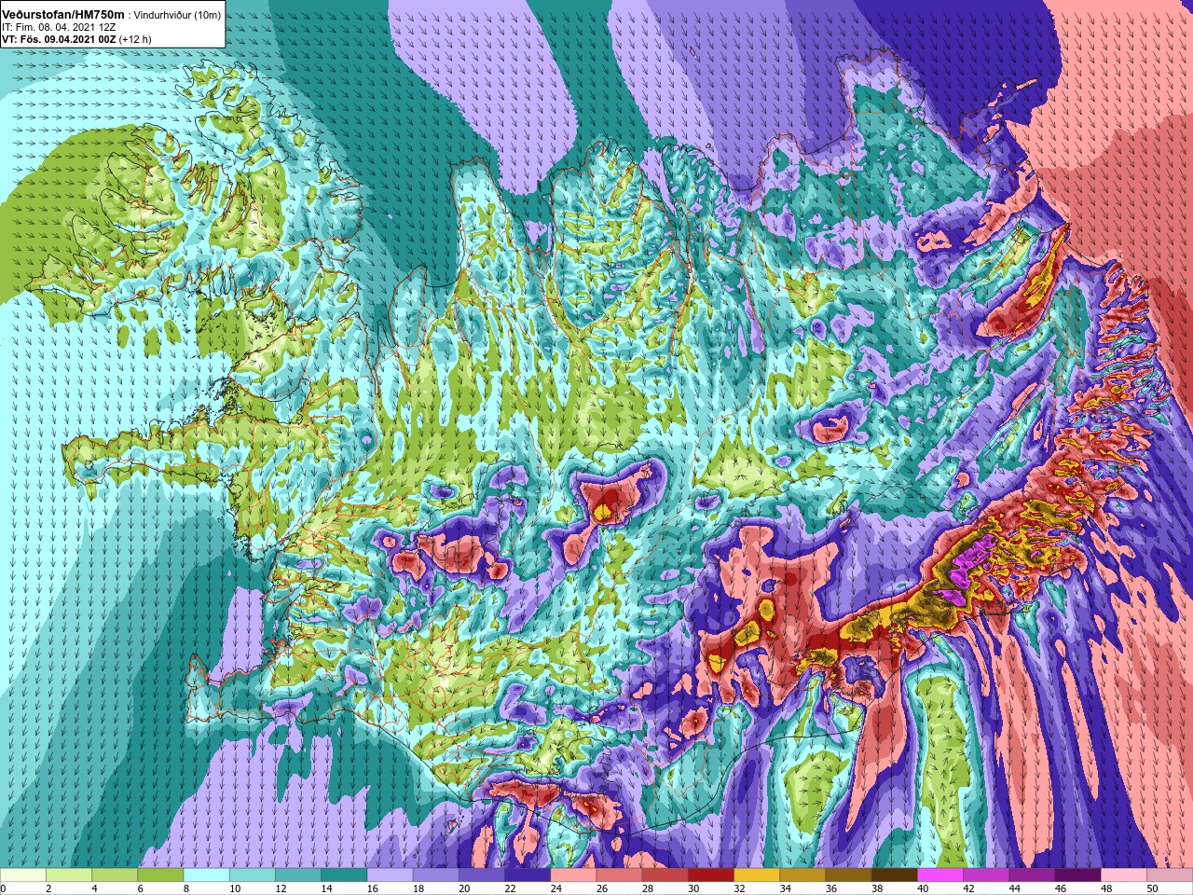
Task: Choose the pale pink swatch between 48 and 50
Action: tap(1124, 875)
